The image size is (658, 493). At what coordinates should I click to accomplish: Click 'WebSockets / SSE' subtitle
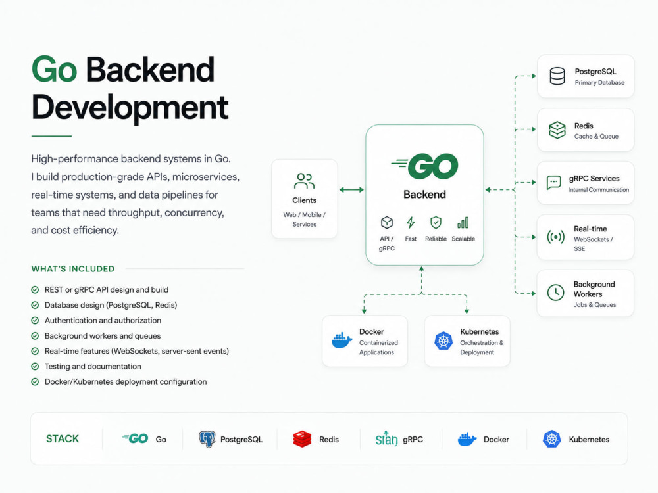coord(594,244)
